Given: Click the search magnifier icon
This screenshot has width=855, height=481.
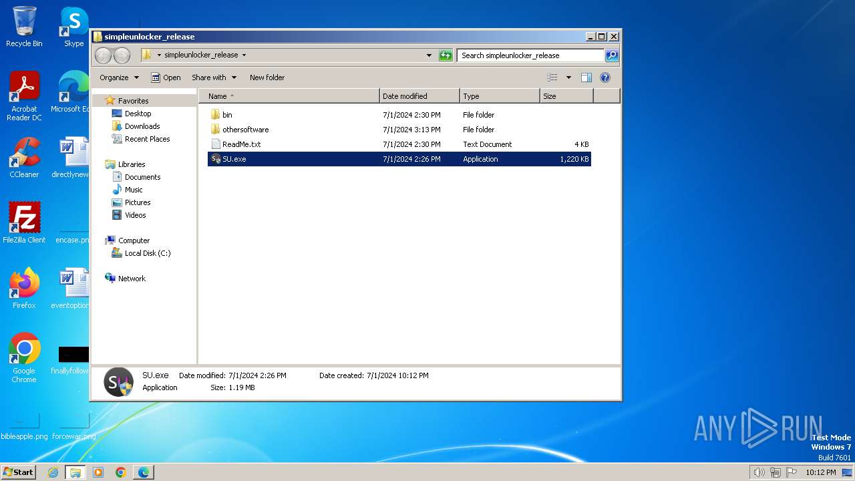Looking at the screenshot, I should pos(612,55).
